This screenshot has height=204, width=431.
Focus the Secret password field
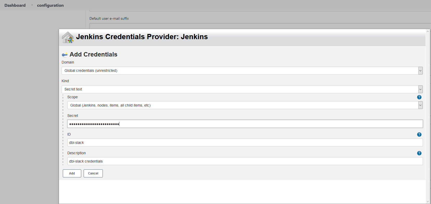point(245,124)
